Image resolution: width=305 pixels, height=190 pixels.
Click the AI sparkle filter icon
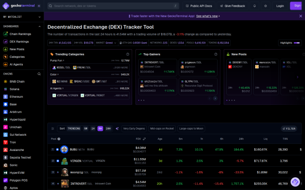(x=117, y=129)
